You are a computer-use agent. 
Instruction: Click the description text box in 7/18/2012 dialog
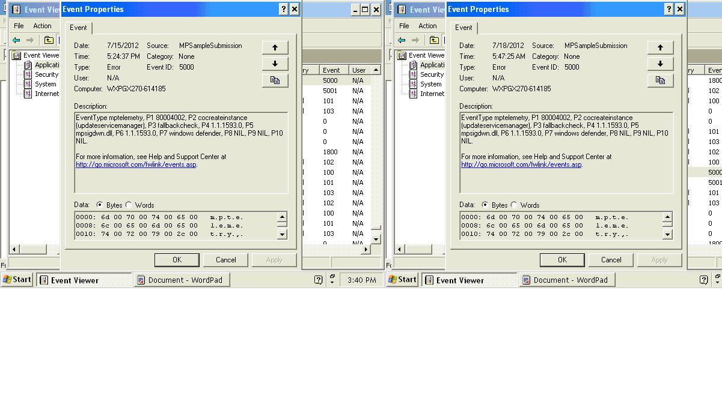(566, 152)
